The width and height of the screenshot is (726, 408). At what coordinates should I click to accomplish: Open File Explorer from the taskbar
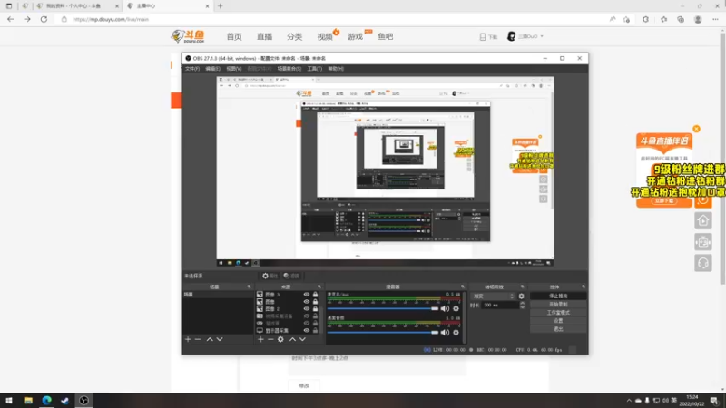pyautogui.click(x=28, y=400)
